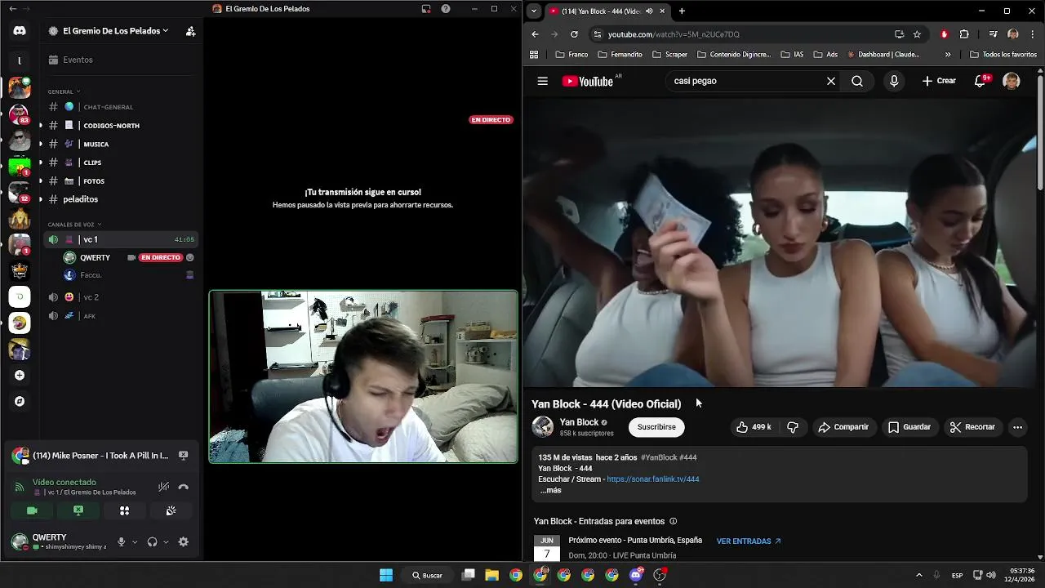
Task: Reload the YouTube page in Chrome
Action: (574, 34)
